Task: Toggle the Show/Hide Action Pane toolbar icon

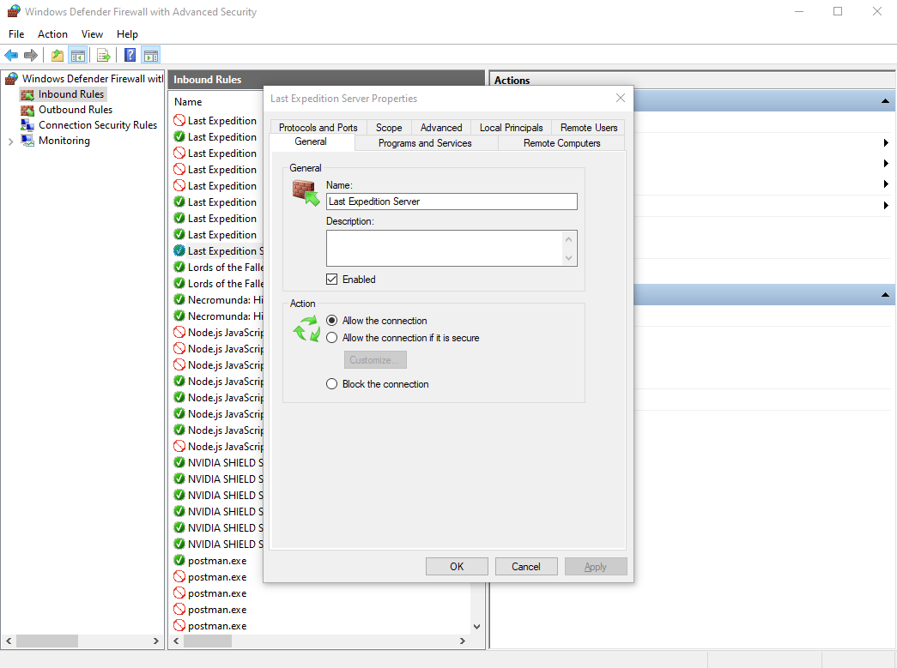Action: (x=151, y=56)
